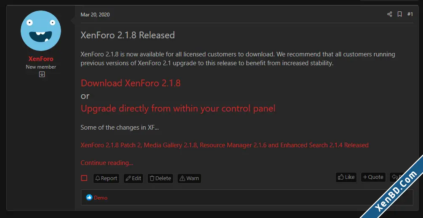Screen dimensions: 423x218
Task: Like this post
Action: [346, 177]
